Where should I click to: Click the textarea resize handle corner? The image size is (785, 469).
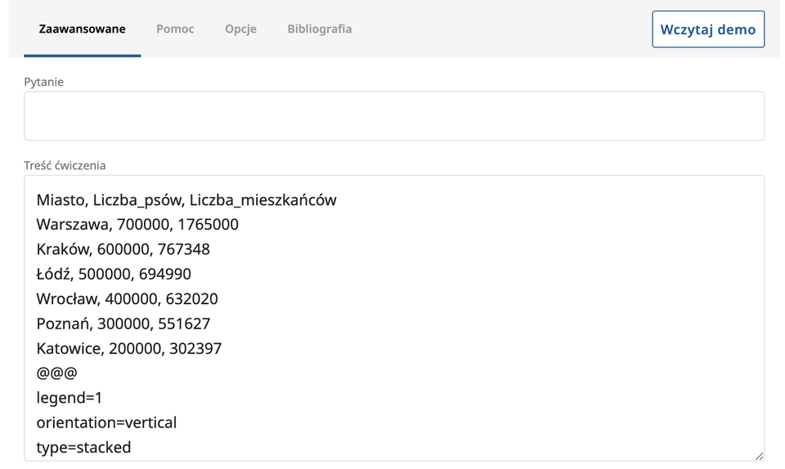[759, 456]
